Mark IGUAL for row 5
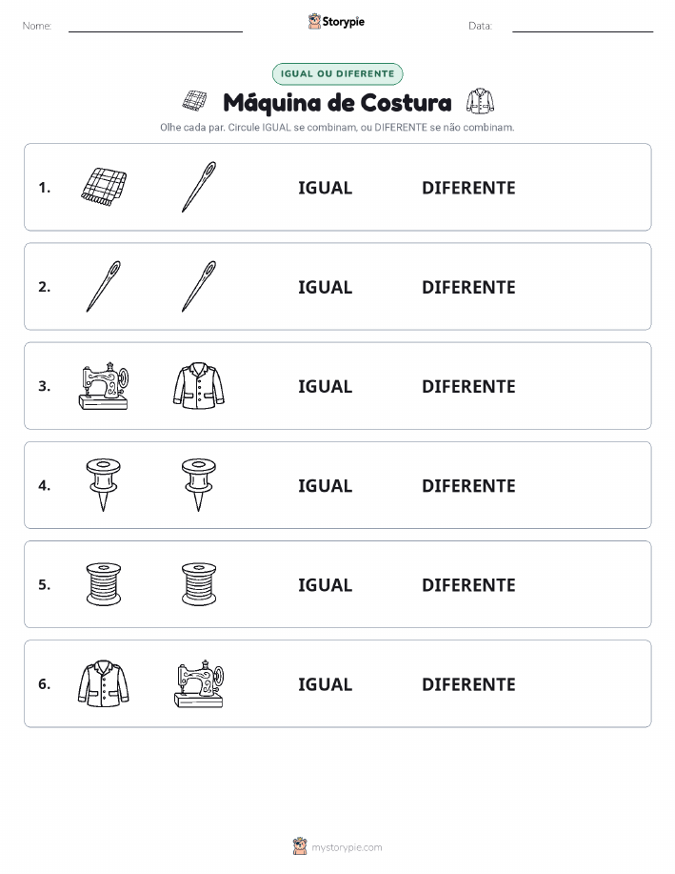Image resolution: width=675 pixels, height=874 pixels. coord(326,584)
